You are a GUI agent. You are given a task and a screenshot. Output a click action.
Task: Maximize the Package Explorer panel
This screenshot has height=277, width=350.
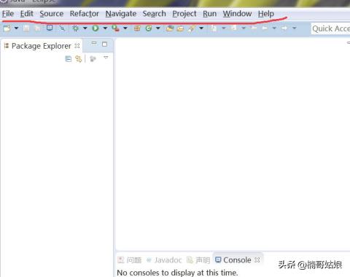[104, 44]
